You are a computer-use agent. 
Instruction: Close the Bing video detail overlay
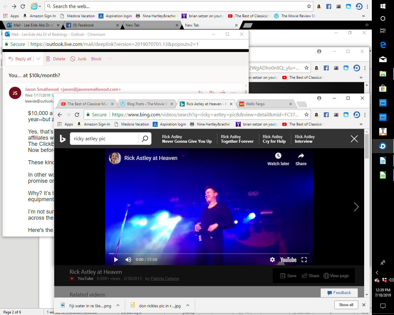(354, 139)
